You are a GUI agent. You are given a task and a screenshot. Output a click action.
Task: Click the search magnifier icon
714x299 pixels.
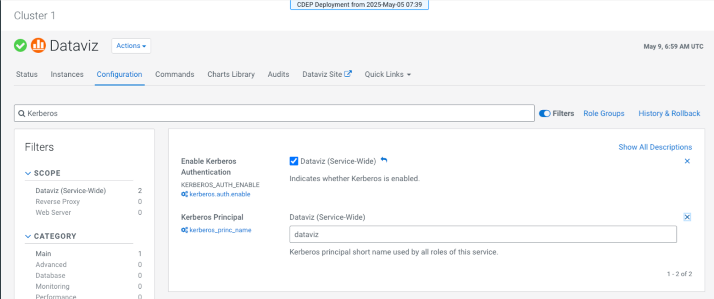[x=21, y=114]
